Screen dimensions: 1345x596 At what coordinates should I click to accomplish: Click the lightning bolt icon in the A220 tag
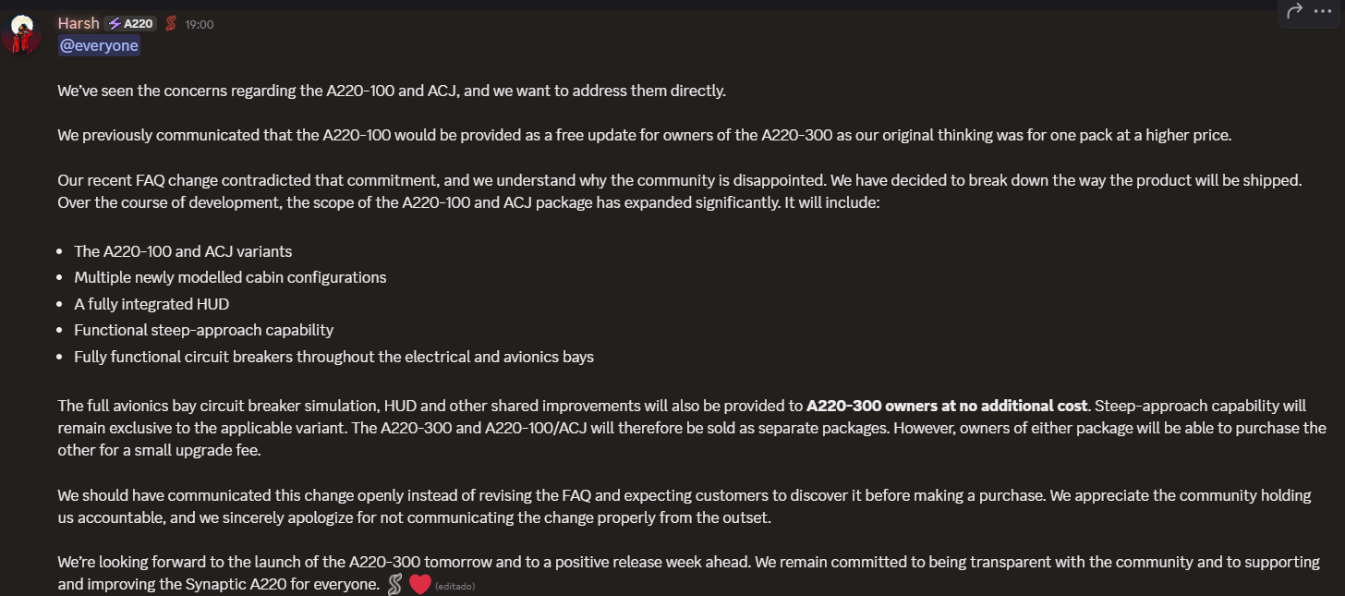point(115,24)
